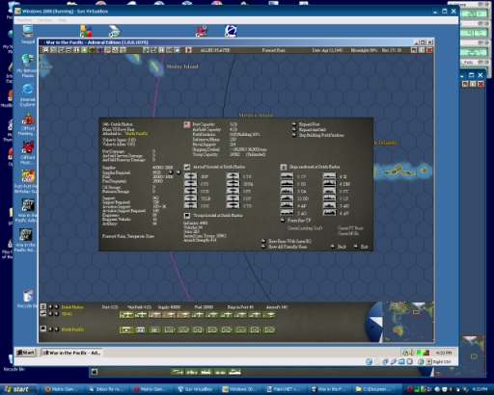Select Expand Port option
Viewport: 494px width, 395px height.
pyautogui.click(x=306, y=124)
